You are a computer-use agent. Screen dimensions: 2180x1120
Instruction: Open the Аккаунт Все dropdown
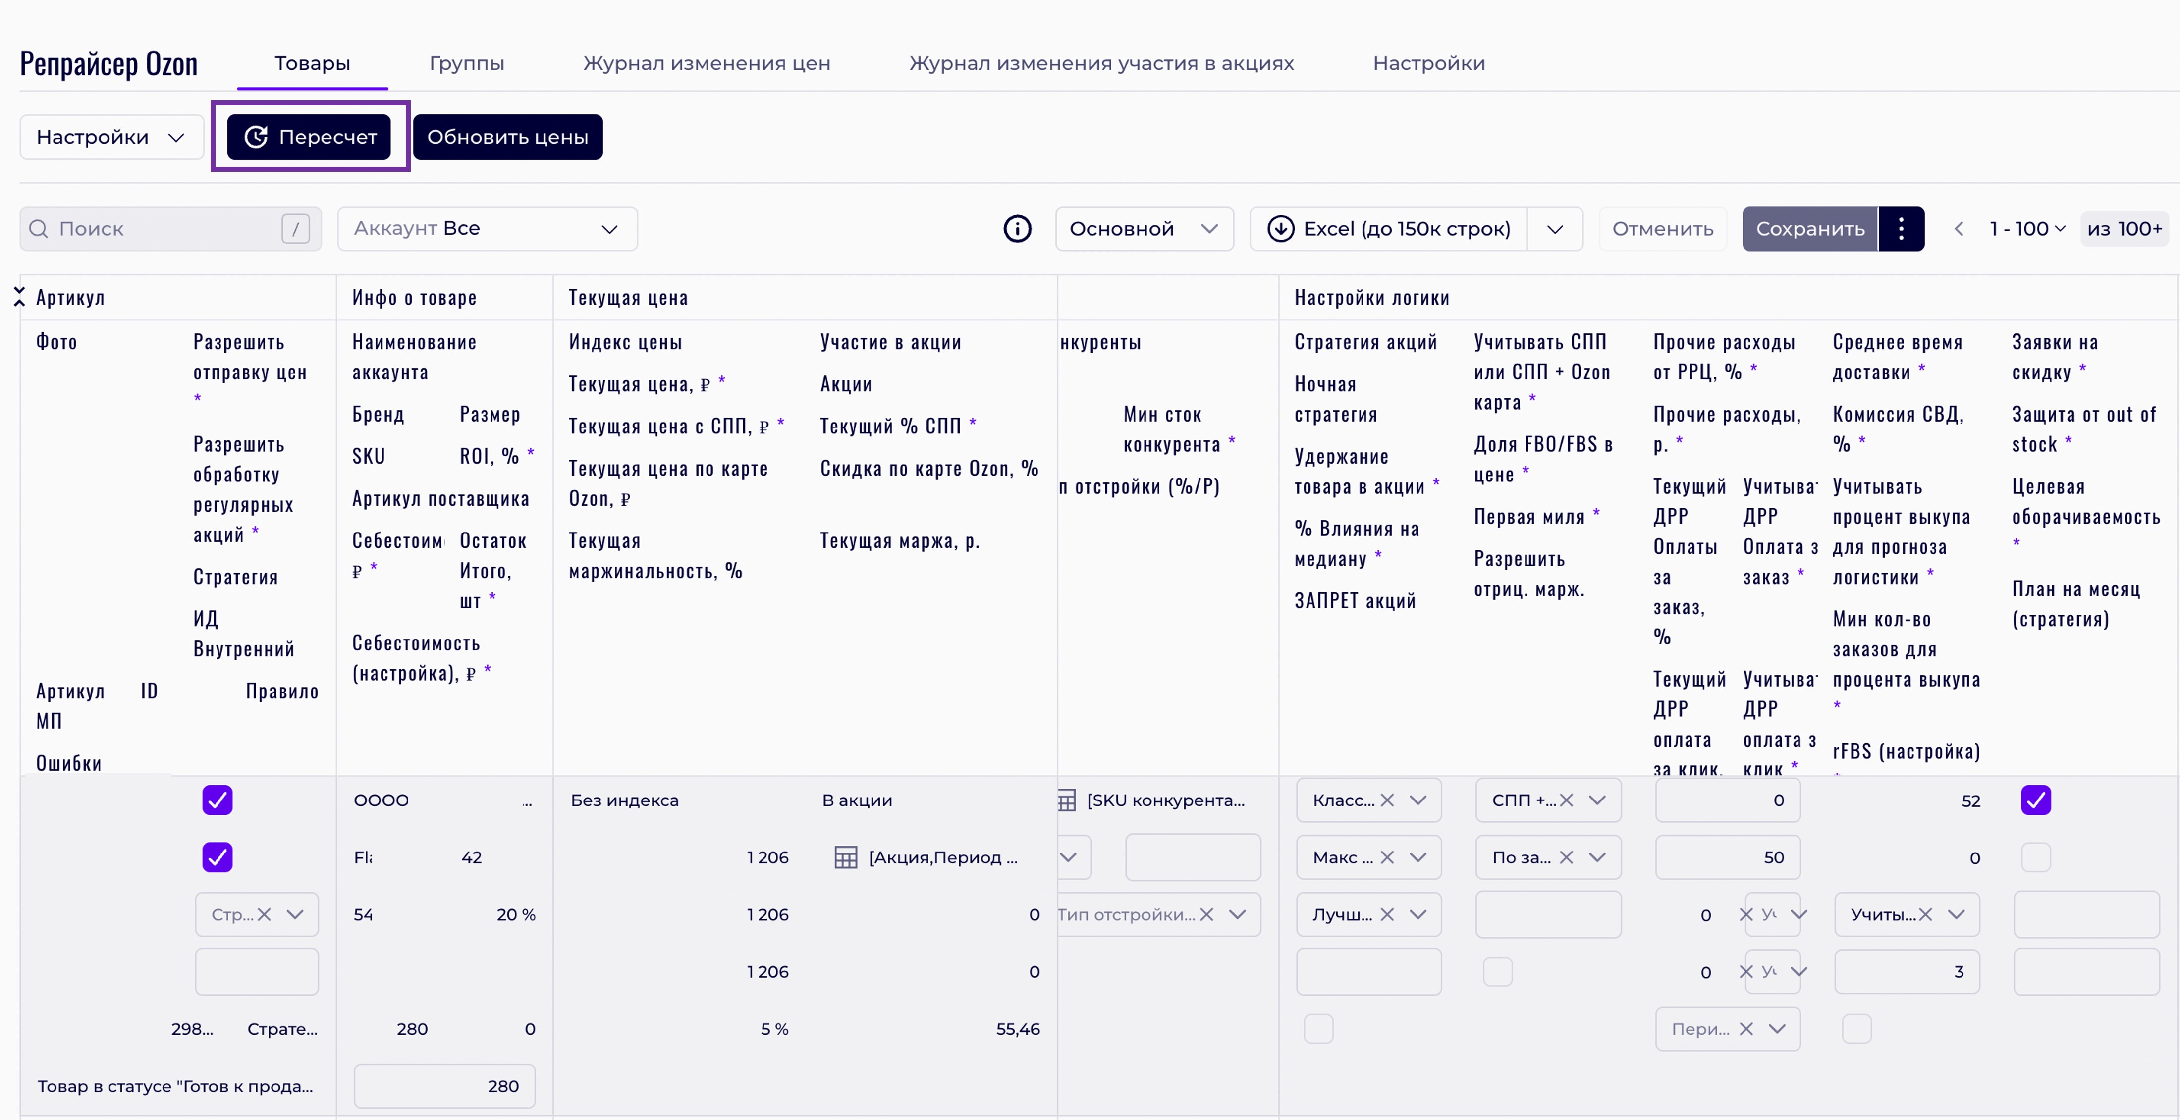[487, 228]
